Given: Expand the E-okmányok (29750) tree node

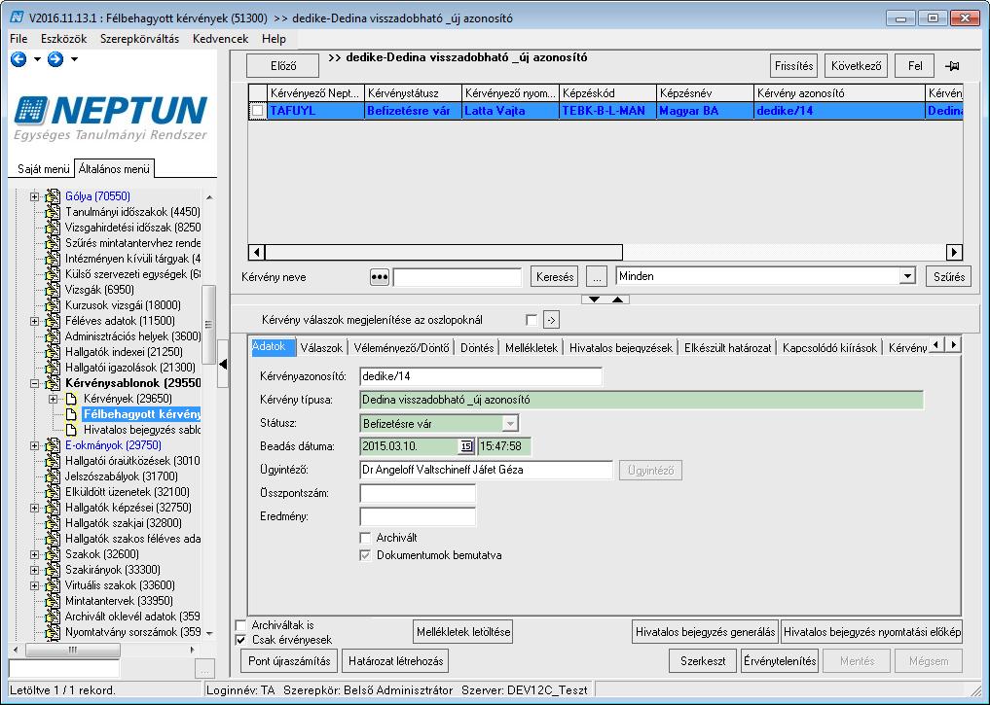Looking at the screenshot, I should [35, 445].
